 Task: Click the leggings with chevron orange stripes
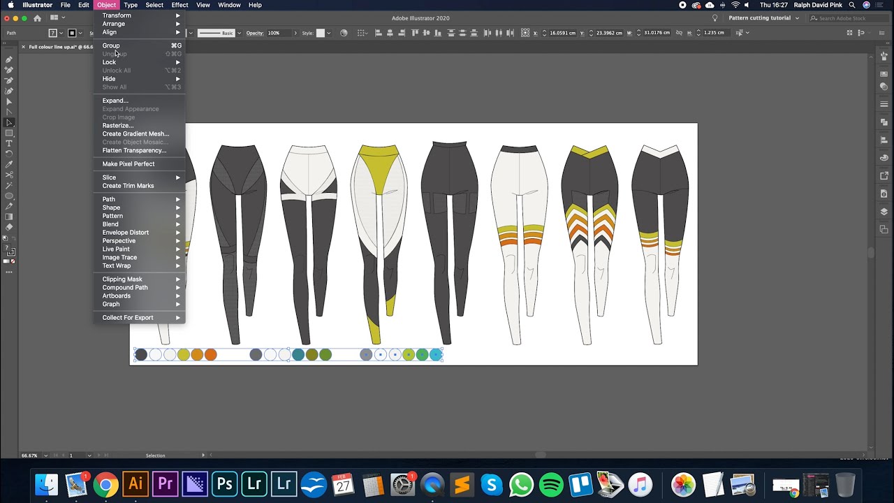pyautogui.click(x=590, y=245)
